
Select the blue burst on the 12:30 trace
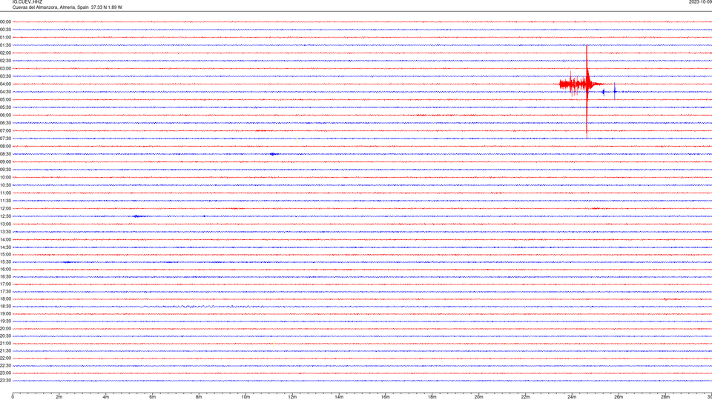click(x=139, y=216)
